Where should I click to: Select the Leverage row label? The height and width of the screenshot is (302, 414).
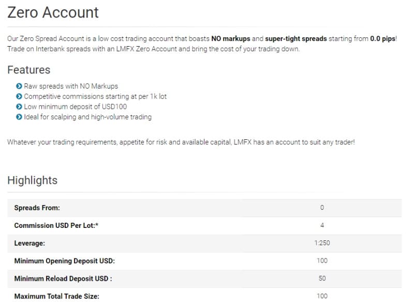tap(29, 243)
